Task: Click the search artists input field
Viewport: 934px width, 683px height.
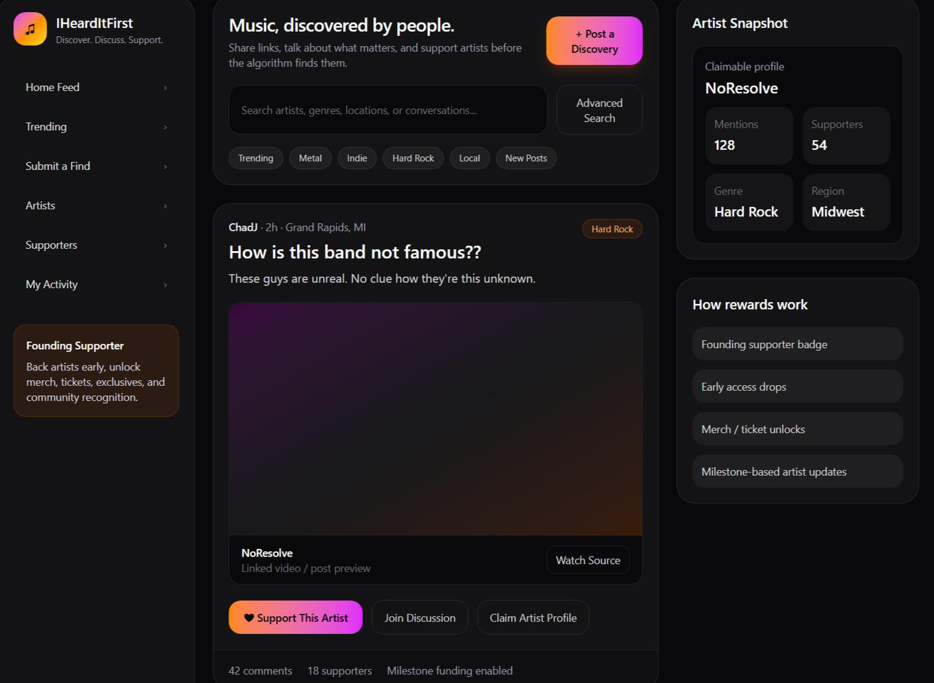Action: [387, 110]
